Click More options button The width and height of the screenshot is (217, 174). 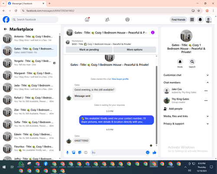135,50
